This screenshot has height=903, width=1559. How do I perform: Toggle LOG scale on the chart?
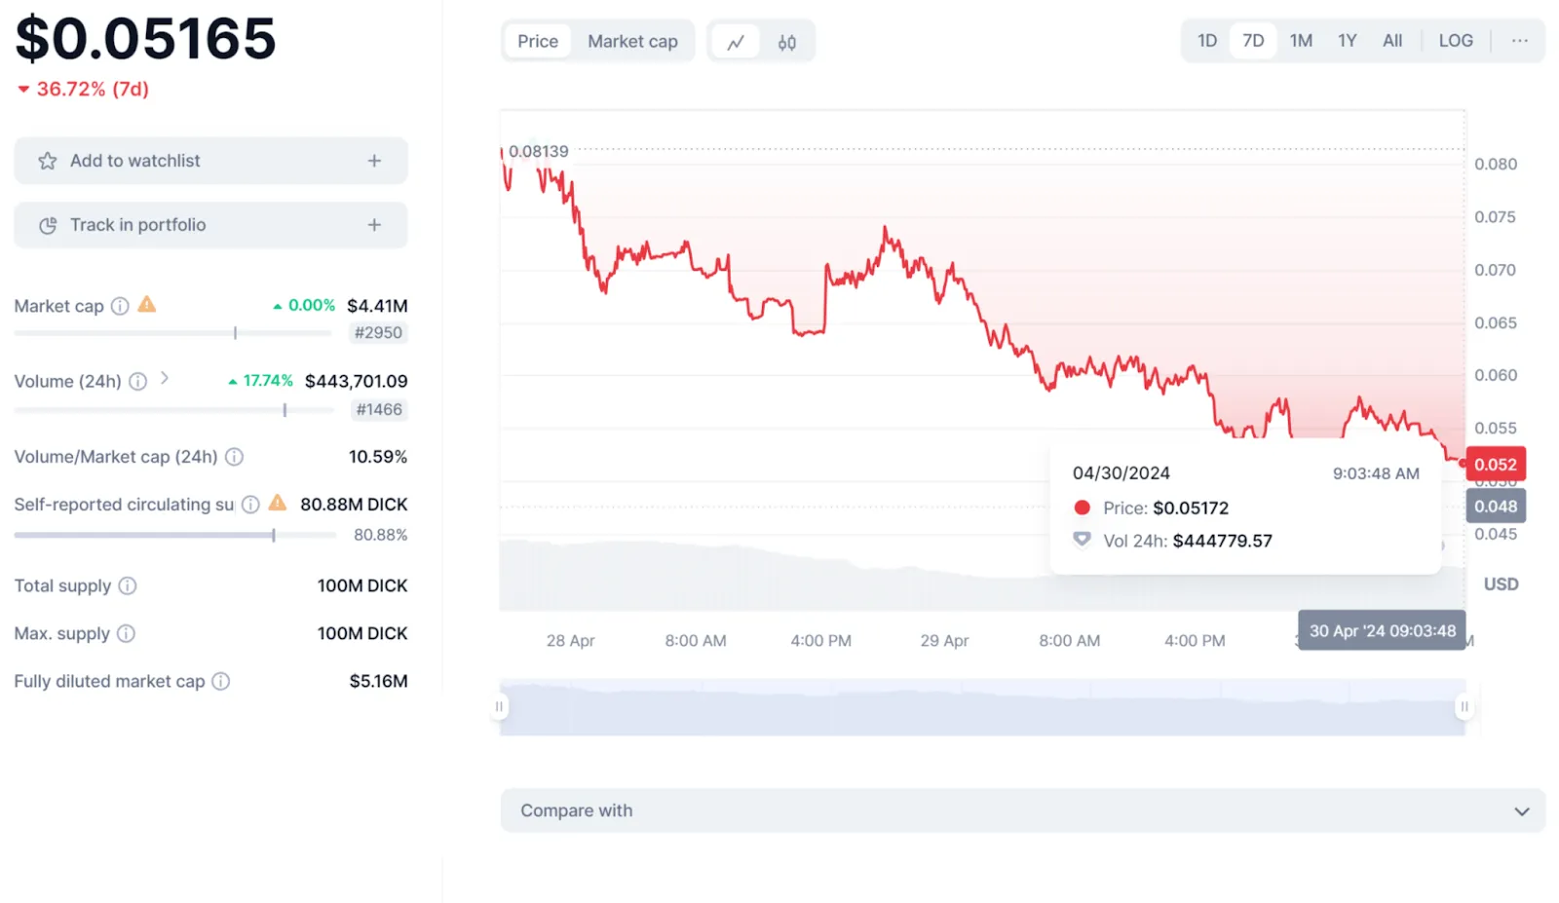tap(1456, 41)
